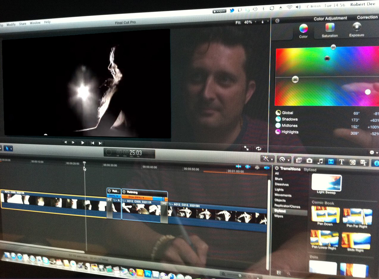The width and height of the screenshot is (379, 279).
Task: Open the Select arrow tool dropdown
Action: pos(8,148)
